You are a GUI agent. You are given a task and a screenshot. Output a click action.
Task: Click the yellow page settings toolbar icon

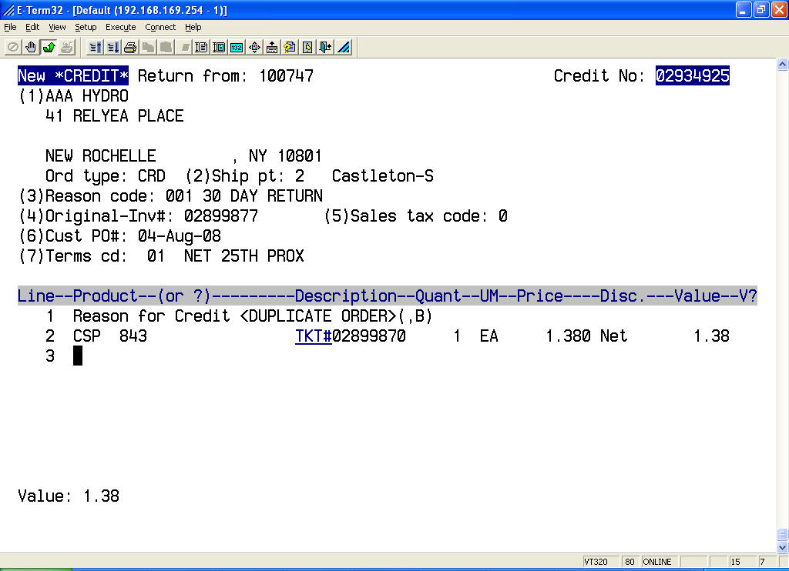click(307, 47)
